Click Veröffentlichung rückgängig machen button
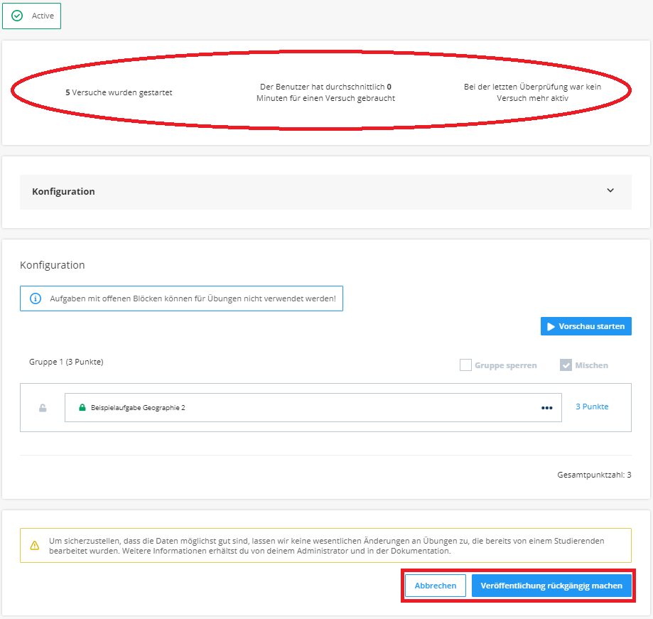 click(x=551, y=586)
